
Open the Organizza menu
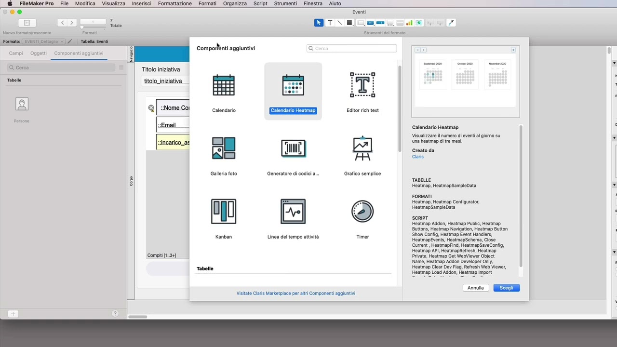pos(235,3)
